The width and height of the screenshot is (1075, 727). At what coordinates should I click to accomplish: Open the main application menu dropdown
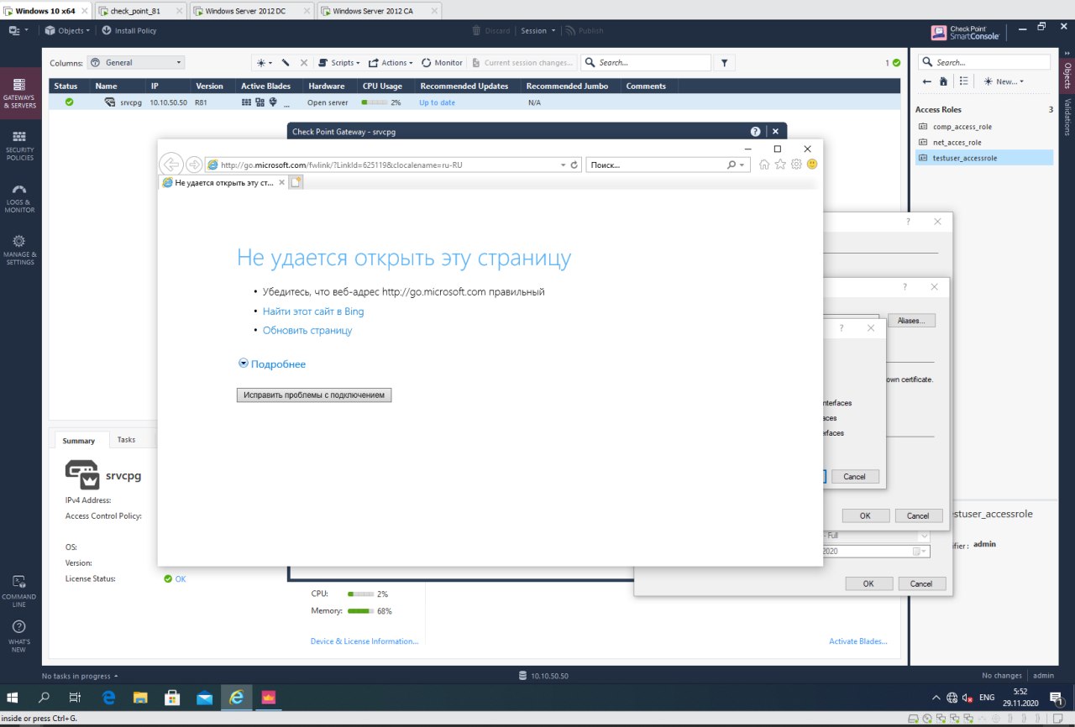[x=18, y=31]
